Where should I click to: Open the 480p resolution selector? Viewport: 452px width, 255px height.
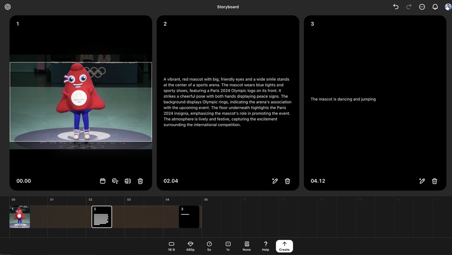[190, 246]
